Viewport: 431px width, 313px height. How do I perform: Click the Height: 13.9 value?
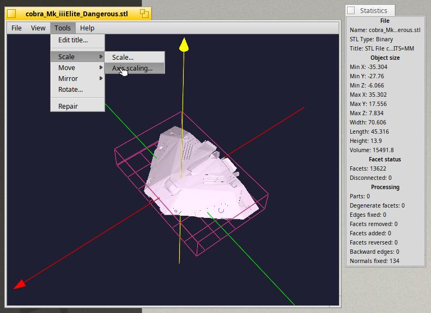(366, 141)
